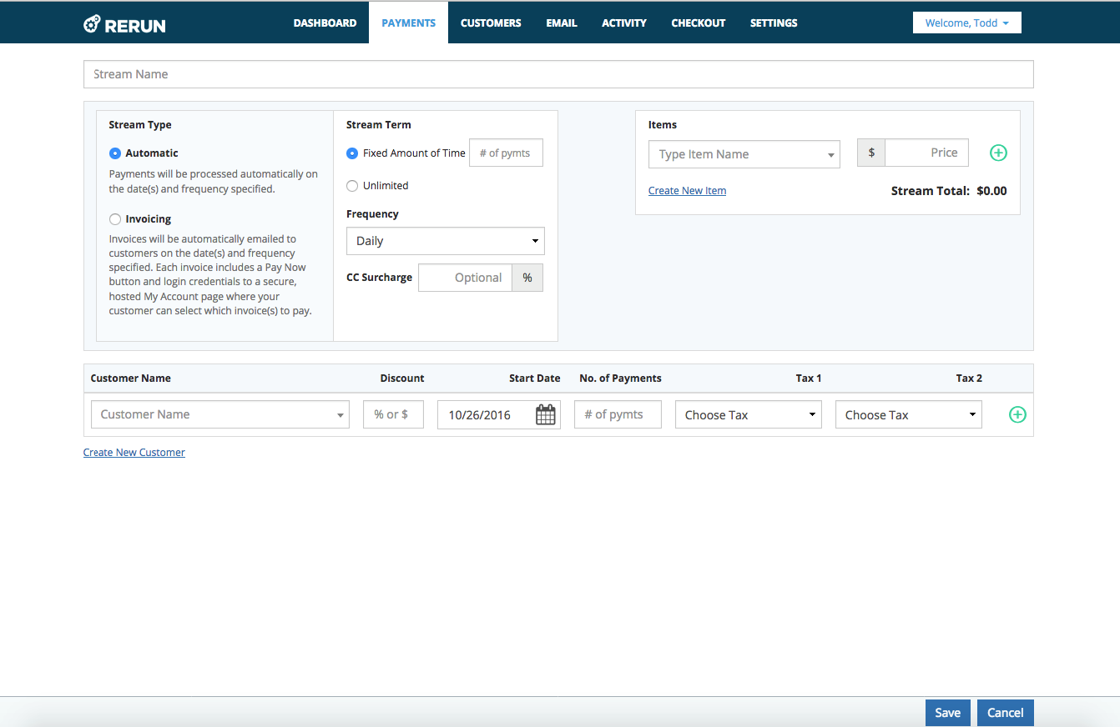Open the Frequency dropdown showing Daily
This screenshot has width=1120, height=727.
coord(445,241)
